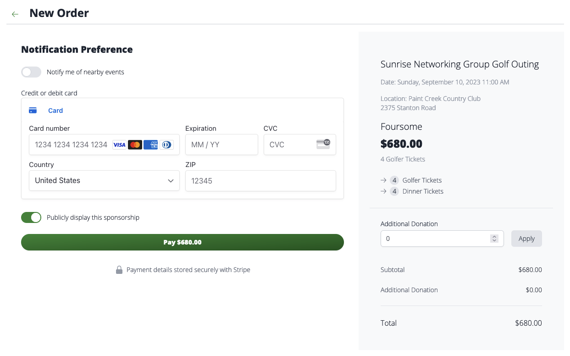Apply the additional donation amount

(526, 239)
